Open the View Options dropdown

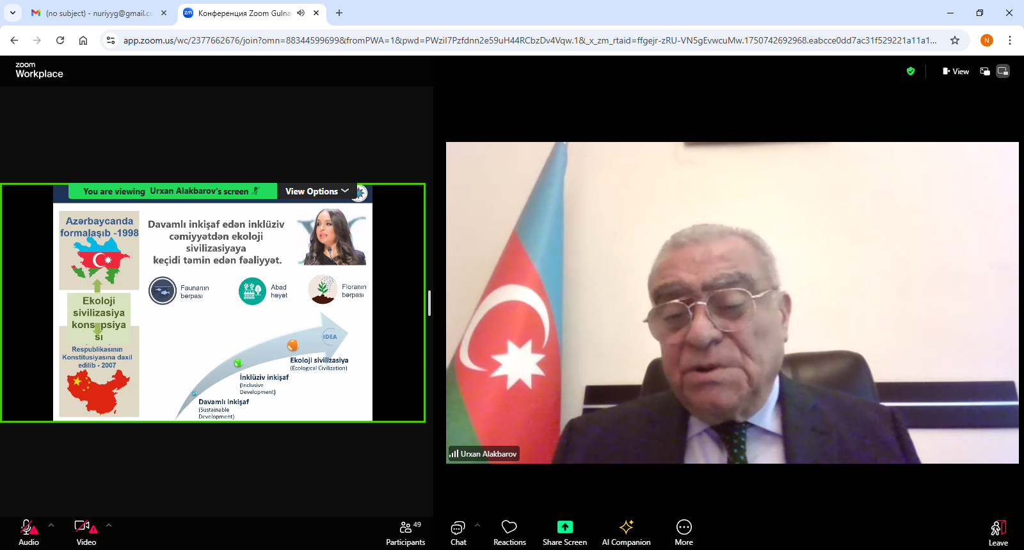[x=317, y=191]
